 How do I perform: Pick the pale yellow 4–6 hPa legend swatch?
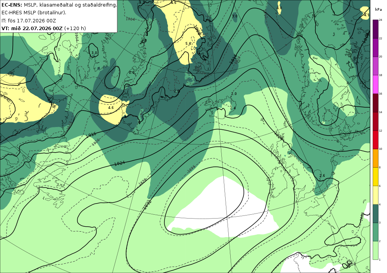click(x=375, y=195)
